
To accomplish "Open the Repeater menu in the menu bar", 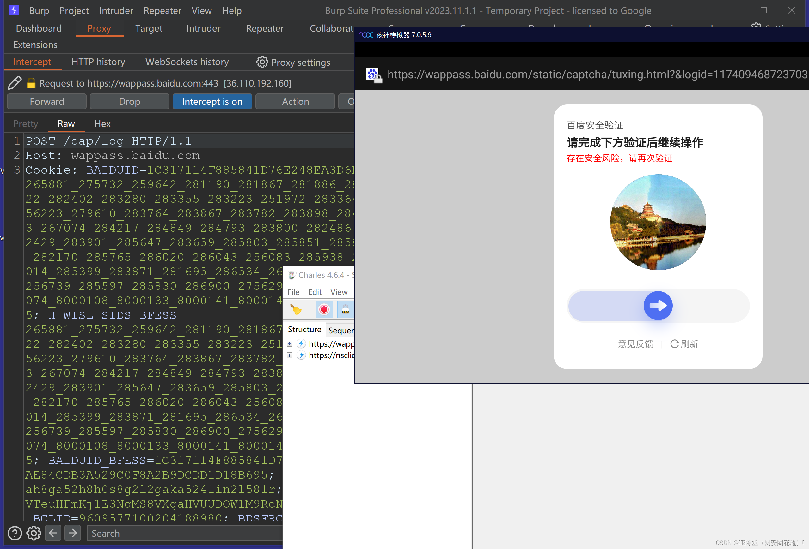I will (162, 11).
